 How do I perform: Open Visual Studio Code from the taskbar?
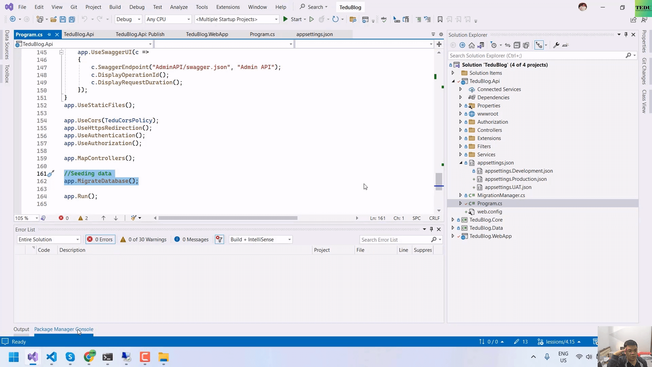pyautogui.click(x=51, y=357)
